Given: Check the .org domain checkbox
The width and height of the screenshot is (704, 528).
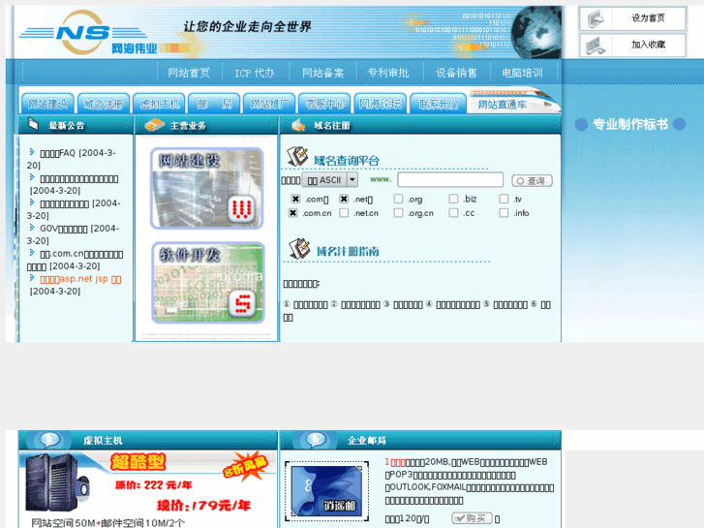Looking at the screenshot, I should tap(398, 199).
